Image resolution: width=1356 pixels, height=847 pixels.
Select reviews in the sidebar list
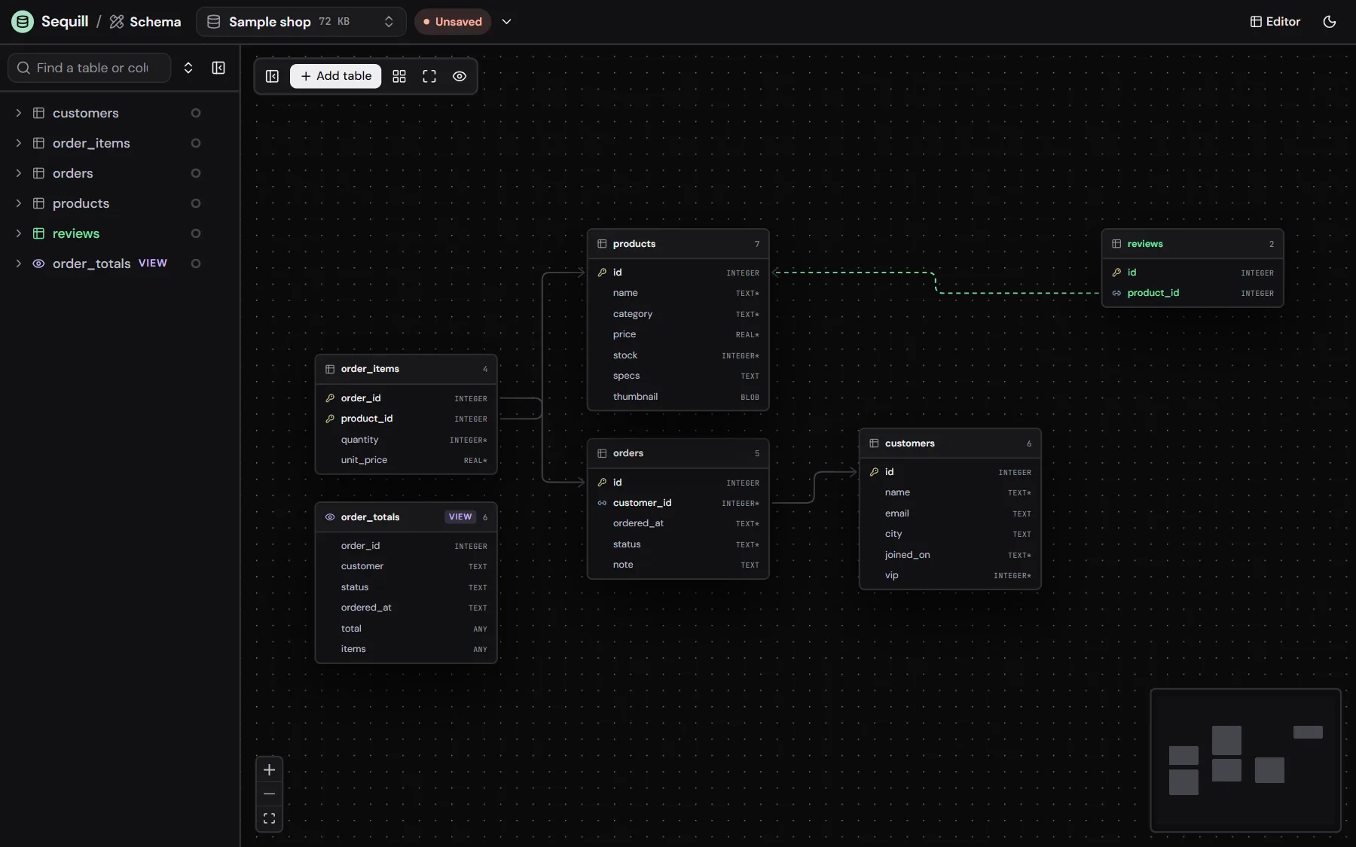click(76, 233)
